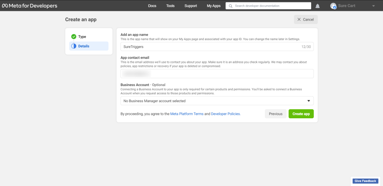Screen dimensions: 383x186
Task: Focus the developer documentation search box
Action: (x=268, y=6)
